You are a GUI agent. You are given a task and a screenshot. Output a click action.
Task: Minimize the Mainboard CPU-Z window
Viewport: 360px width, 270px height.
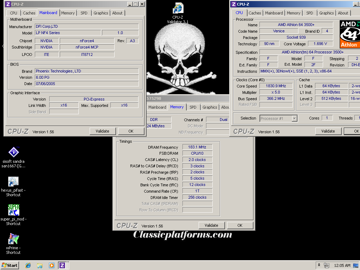pyautogui.click(x=130, y=4)
